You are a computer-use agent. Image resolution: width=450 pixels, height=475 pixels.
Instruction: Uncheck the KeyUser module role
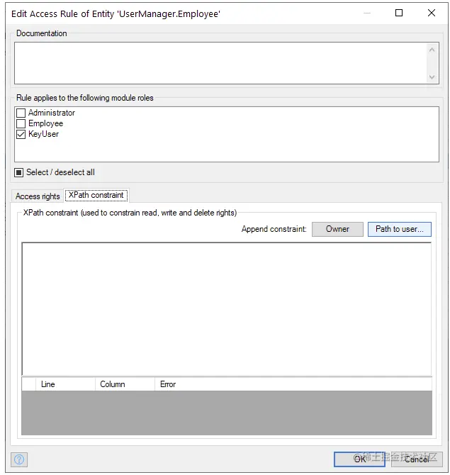coord(21,134)
